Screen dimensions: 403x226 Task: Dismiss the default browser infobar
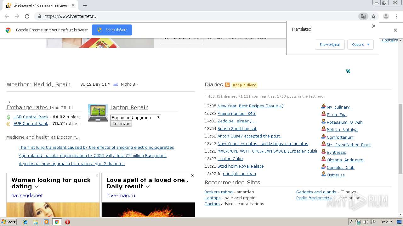click(x=395, y=30)
